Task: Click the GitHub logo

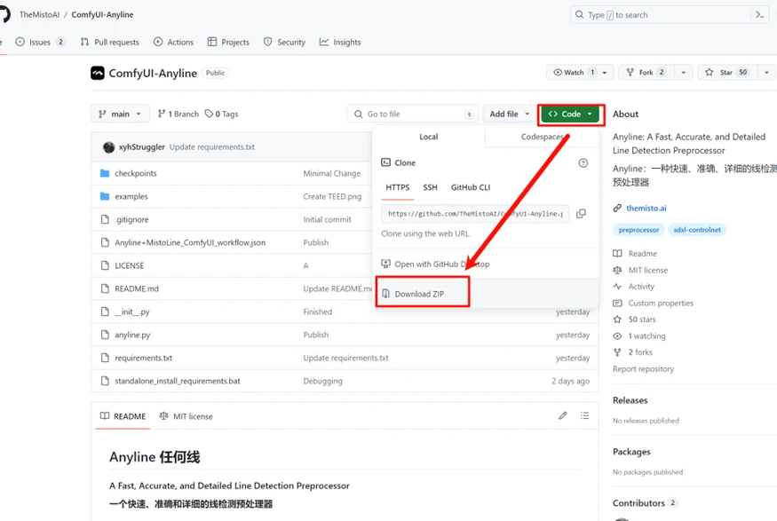Action: (4, 14)
